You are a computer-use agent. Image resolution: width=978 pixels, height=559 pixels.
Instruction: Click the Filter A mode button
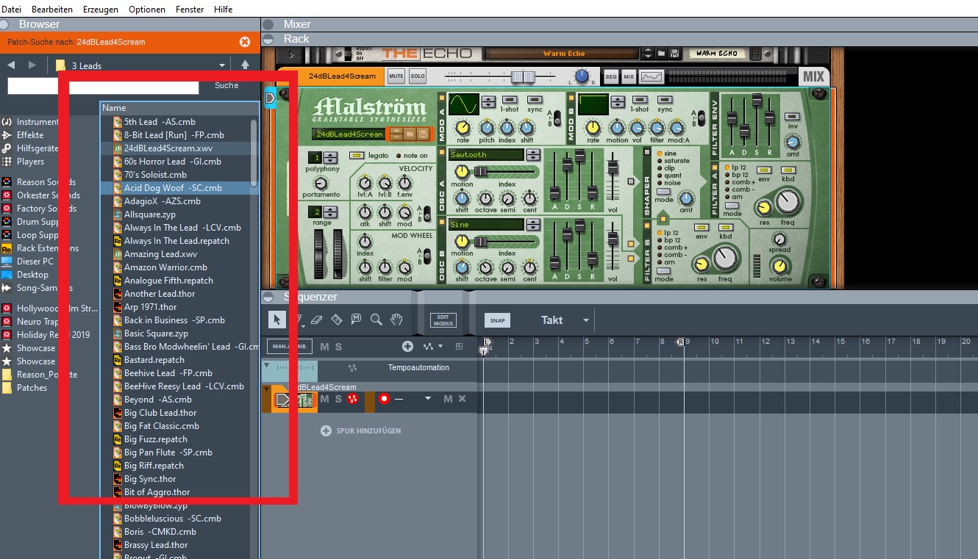point(732,205)
